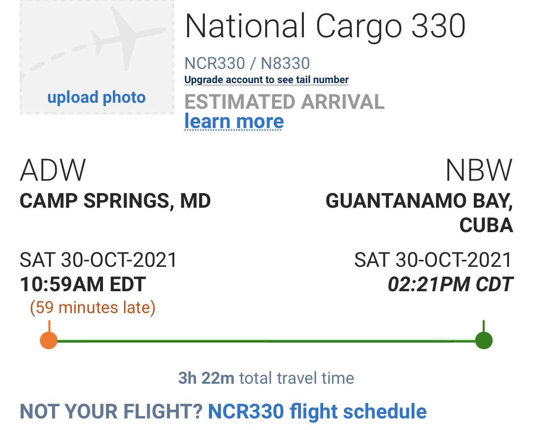Click the 10:59AM EDT departure time
The height and width of the screenshot is (430, 533).
pyautogui.click(x=83, y=284)
